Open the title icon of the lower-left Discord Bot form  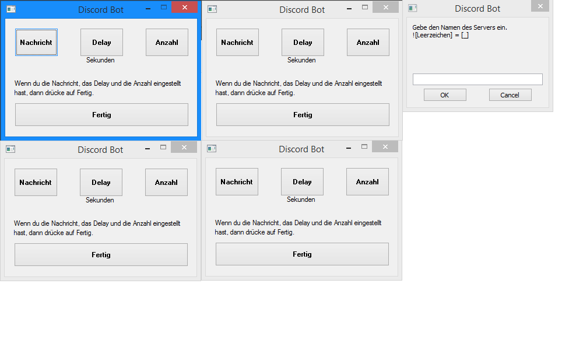click(10, 149)
